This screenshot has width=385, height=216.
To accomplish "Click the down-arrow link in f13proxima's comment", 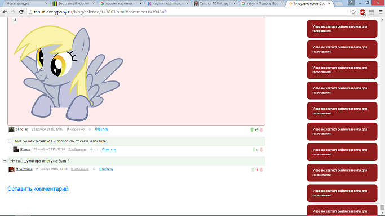I will pos(94,169).
